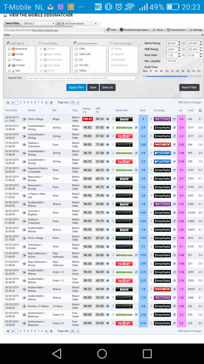204x364 pixels.
Task: Click the Min. Liquidity input field
Action: point(172,61)
